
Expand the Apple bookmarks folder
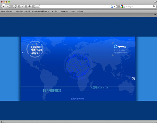click(55, 11)
